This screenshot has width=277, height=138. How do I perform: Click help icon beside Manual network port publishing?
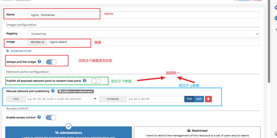point(53,91)
